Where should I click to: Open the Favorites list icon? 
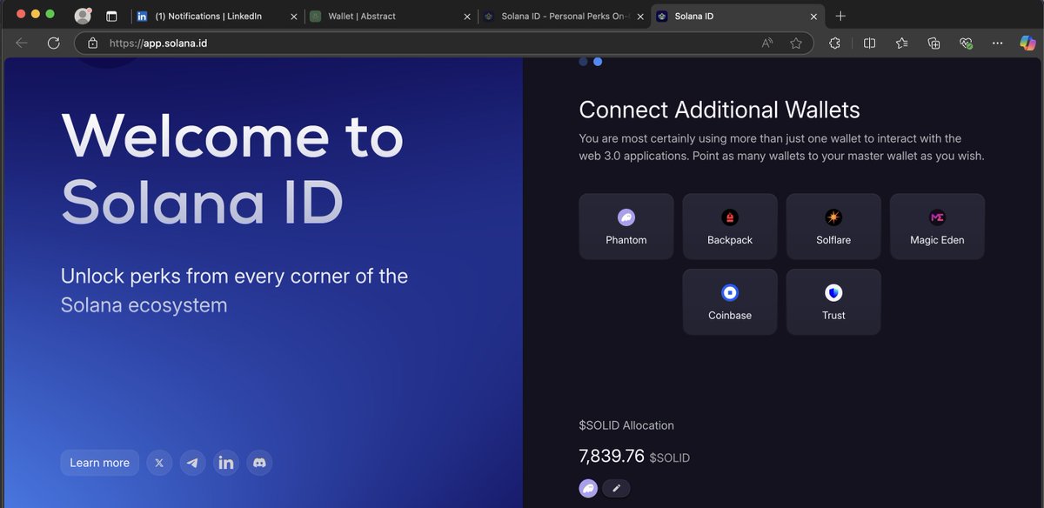901,43
